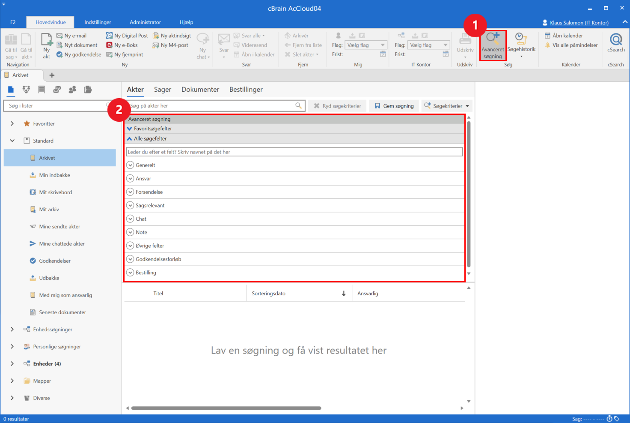Open Søgehistorik in the ribbon

point(521,44)
